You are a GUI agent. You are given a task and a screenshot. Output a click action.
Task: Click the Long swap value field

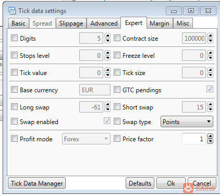tap(91, 107)
